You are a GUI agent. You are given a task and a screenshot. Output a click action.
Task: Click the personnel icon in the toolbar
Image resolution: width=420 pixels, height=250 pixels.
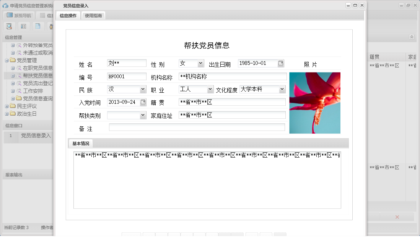[x=52, y=26]
